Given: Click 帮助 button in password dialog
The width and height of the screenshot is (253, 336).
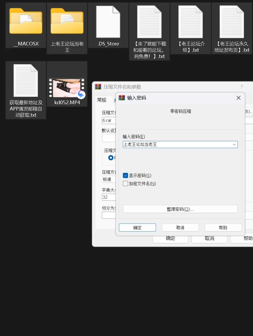Looking at the screenshot, I should point(223,228).
